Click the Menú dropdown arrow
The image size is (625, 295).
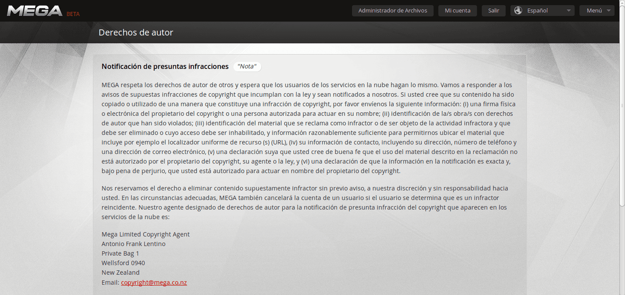[608, 11]
